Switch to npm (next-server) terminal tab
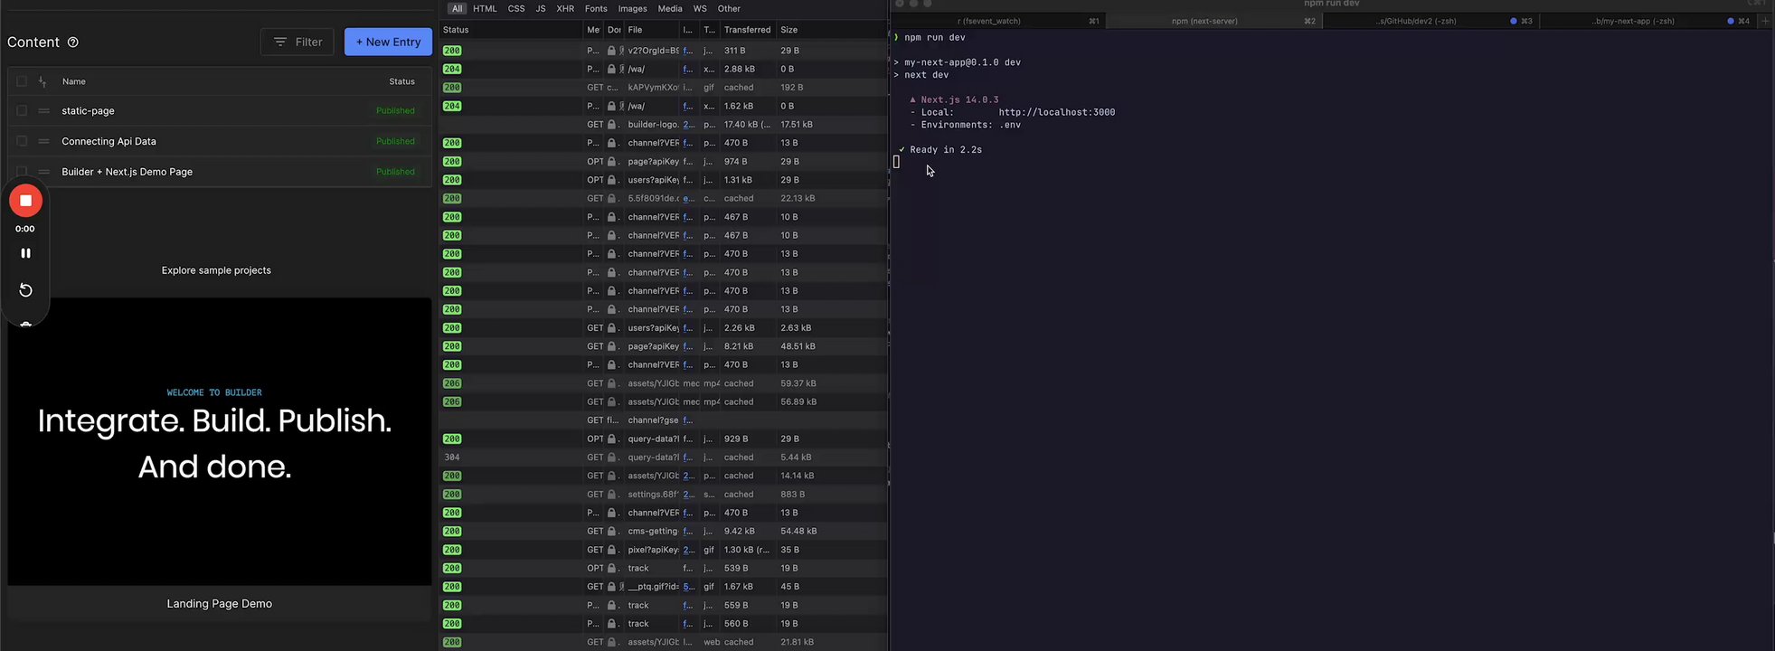The height and width of the screenshot is (651, 1775). click(1213, 21)
